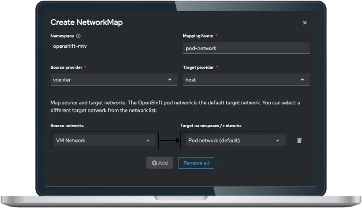Click the Target namespaces / networks label
362x208 pixels.
[x=211, y=126]
